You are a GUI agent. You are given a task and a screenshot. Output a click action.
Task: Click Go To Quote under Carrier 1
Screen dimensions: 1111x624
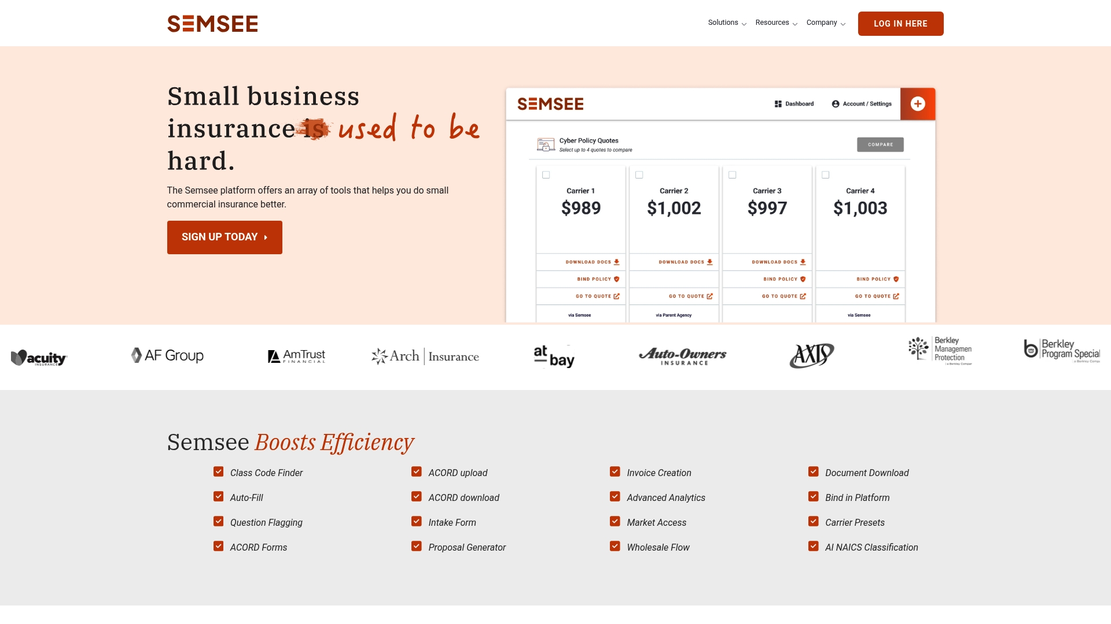[x=598, y=296]
